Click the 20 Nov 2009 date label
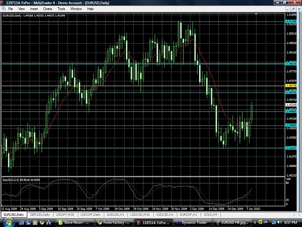The image size is (302, 227). tap(179, 209)
